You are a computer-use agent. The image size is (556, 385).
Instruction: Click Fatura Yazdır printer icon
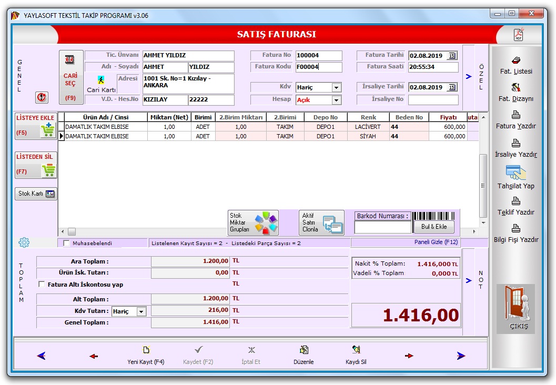(516, 115)
